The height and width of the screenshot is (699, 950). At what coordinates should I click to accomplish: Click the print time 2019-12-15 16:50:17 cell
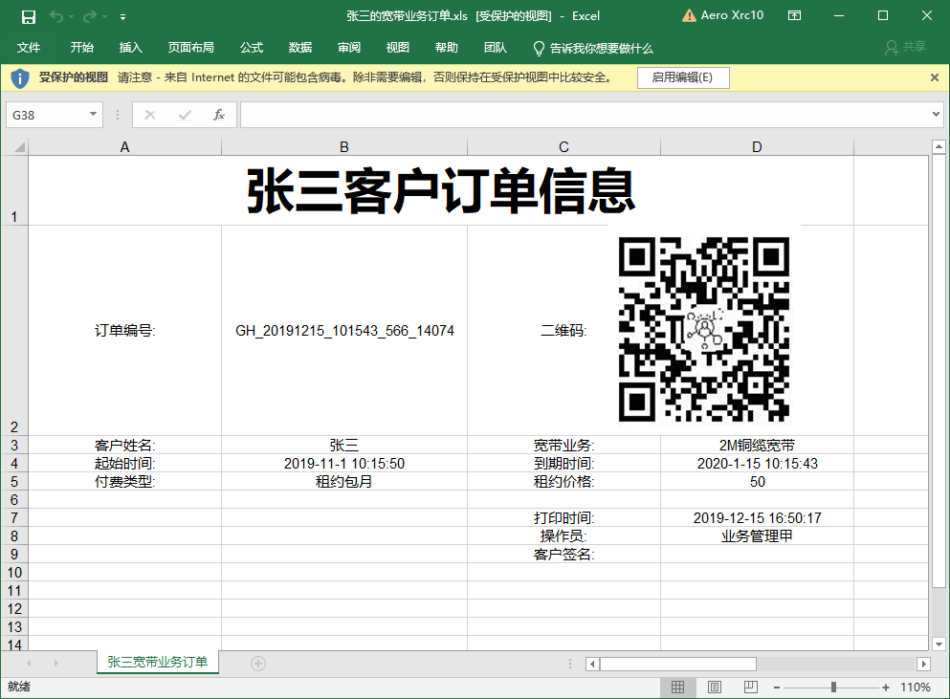[x=757, y=518]
